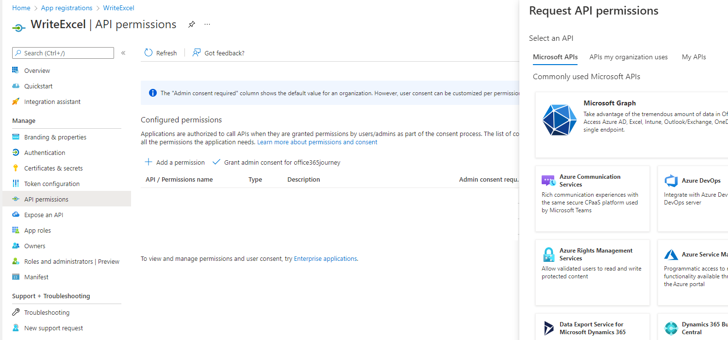Open the Enterprise applications link
Viewport: 728px width, 340px height.
325,259
